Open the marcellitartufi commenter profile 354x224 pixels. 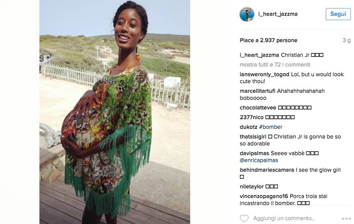257,91
